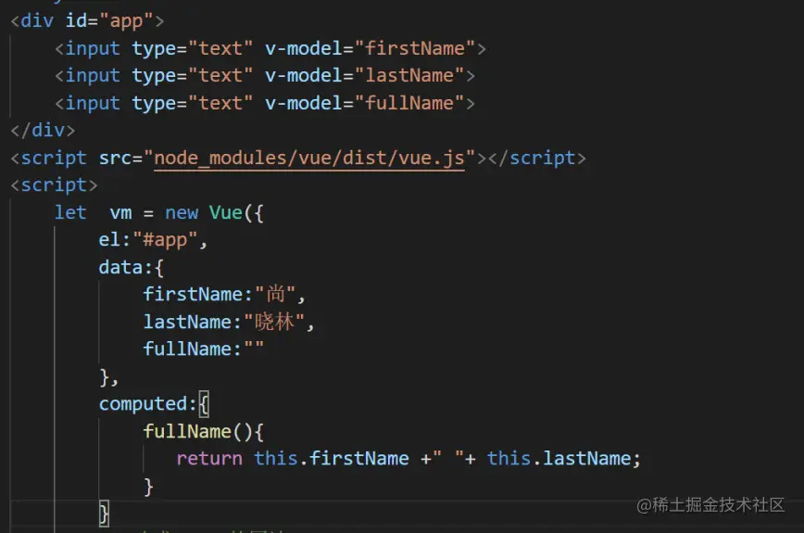Click the highlighted opening brace after computed:

[x=204, y=404]
